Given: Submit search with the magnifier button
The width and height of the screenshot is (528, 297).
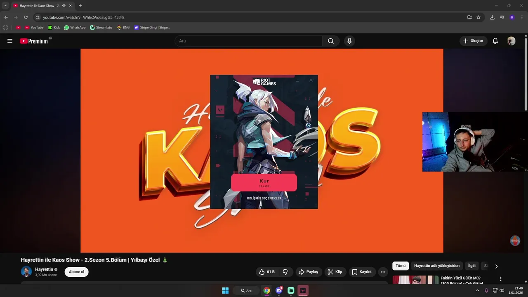Looking at the screenshot, I should (x=331, y=41).
